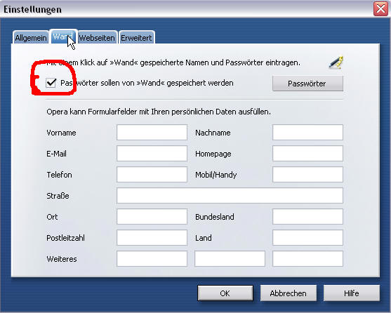Click the Abbrechen button
The image size is (391, 313).
[x=289, y=293]
